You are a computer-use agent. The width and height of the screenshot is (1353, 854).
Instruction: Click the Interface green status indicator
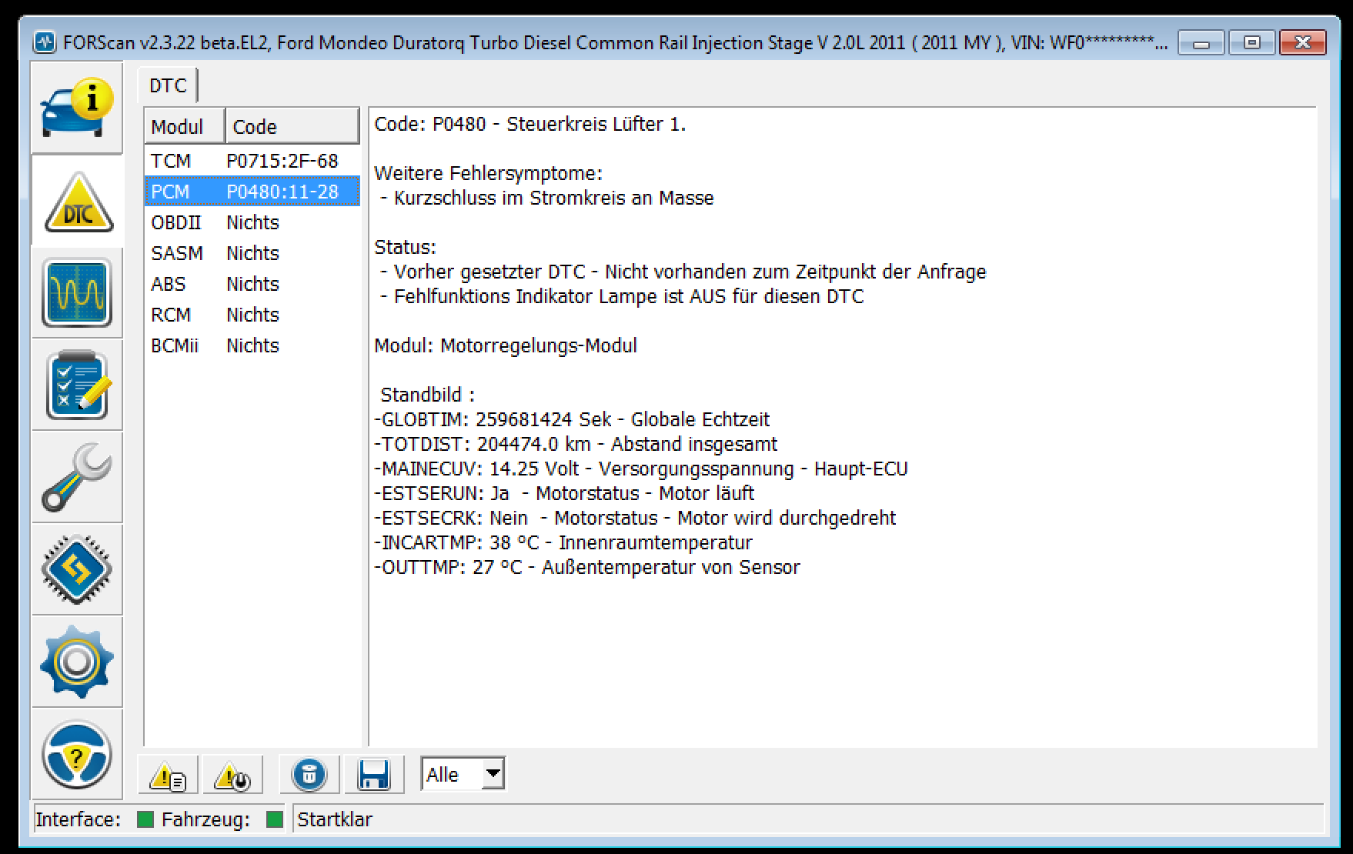(145, 820)
